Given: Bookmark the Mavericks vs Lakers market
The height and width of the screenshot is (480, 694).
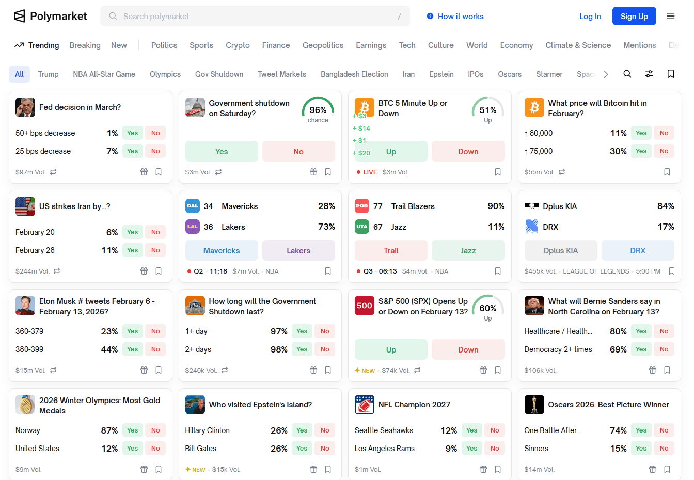Looking at the screenshot, I should 328,271.
